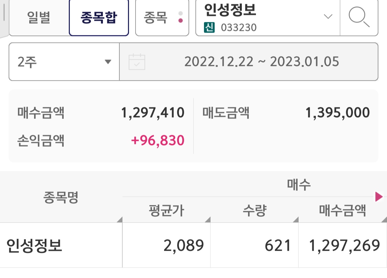Viewport: 387px width, 278px height.
Task: Select the 인성정보 table row
Action: click(34, 246)
